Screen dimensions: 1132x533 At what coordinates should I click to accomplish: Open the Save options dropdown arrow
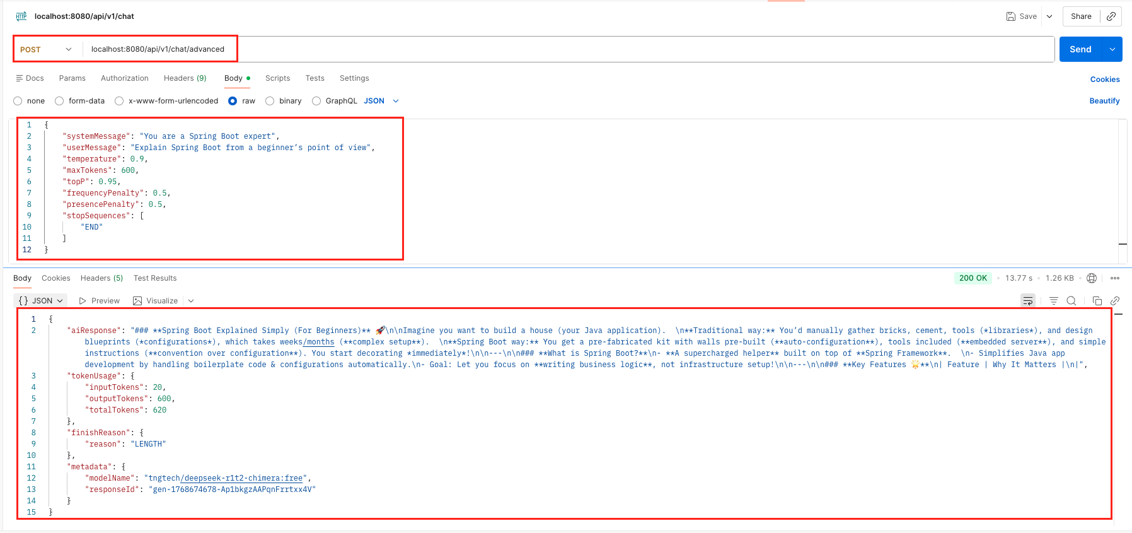coord(1049,16)
